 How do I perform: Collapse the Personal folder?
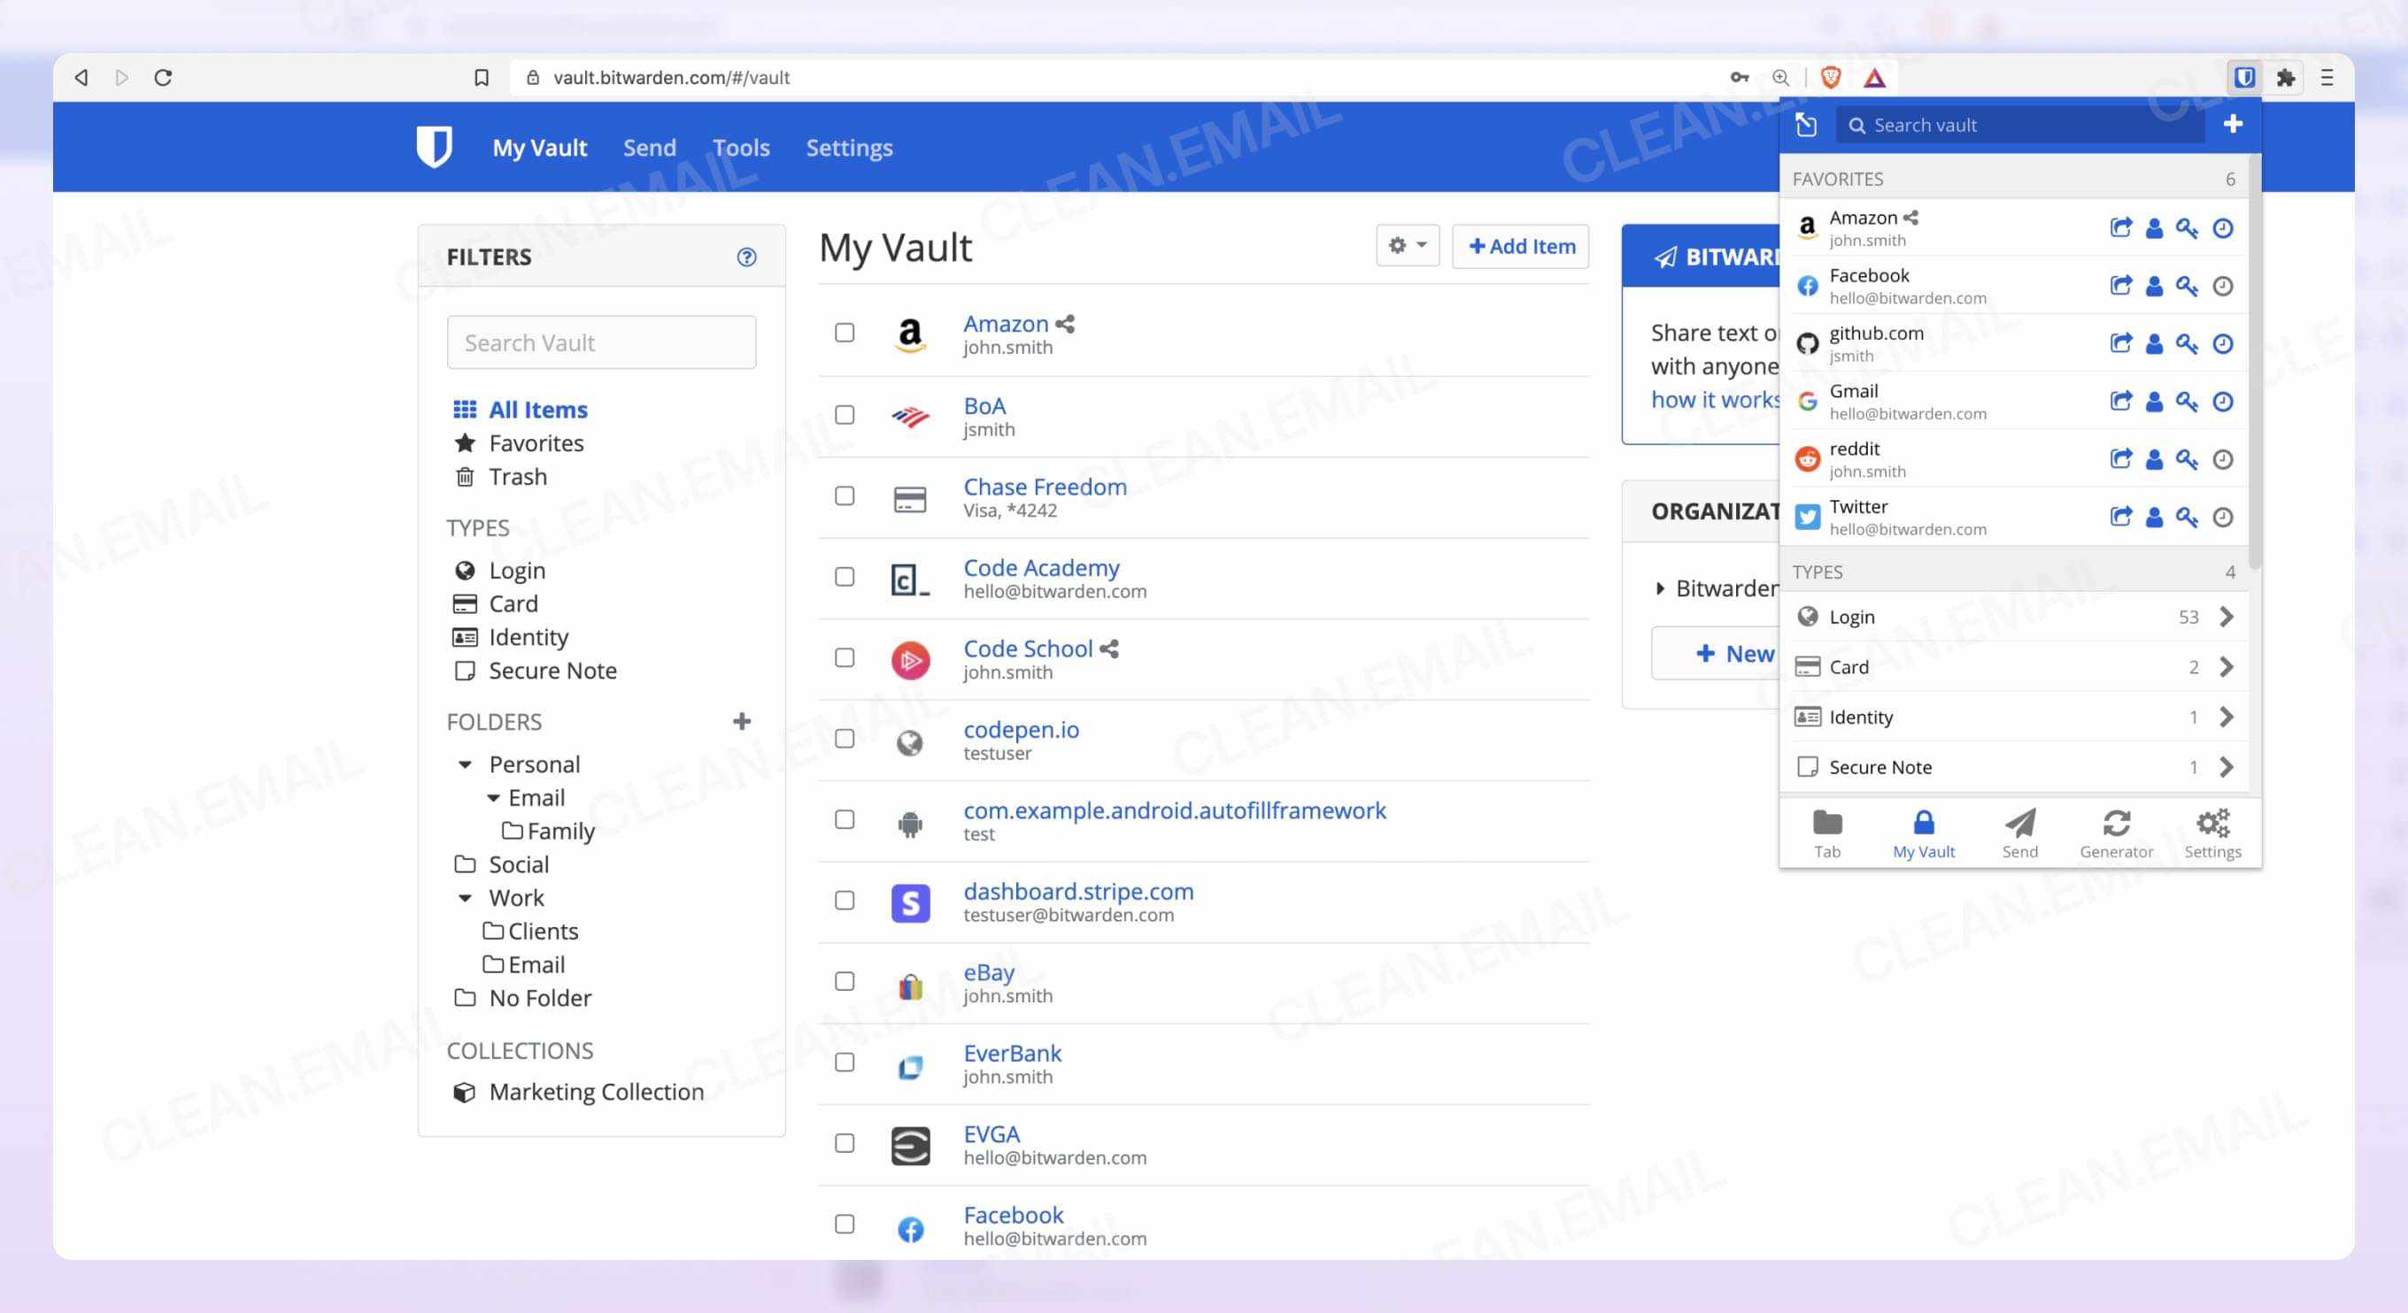[465, 764]
